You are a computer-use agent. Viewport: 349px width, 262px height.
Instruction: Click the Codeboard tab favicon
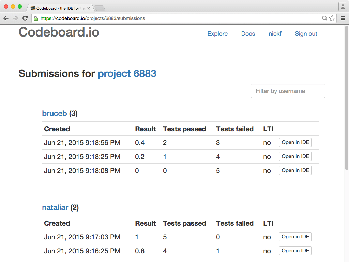(33, 8)
